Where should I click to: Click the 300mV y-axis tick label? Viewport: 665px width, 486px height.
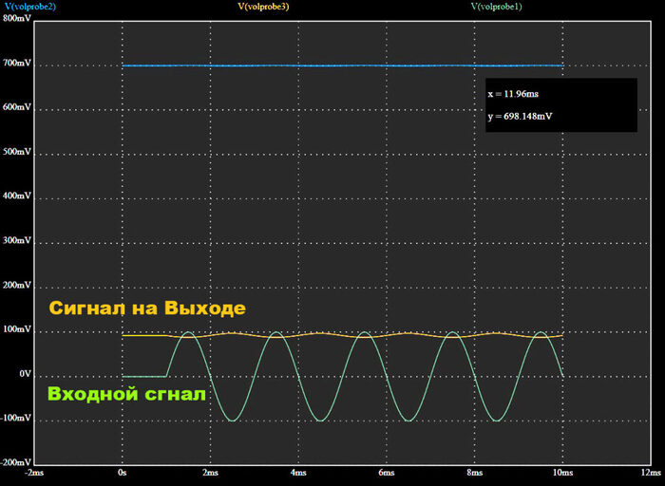[16, 241]
